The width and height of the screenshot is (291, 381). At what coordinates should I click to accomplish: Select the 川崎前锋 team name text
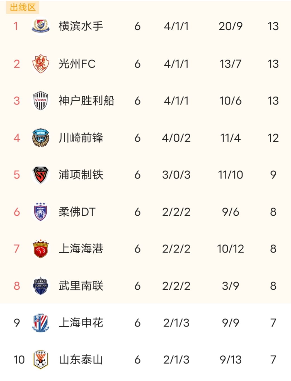click(x=81, y=138)
